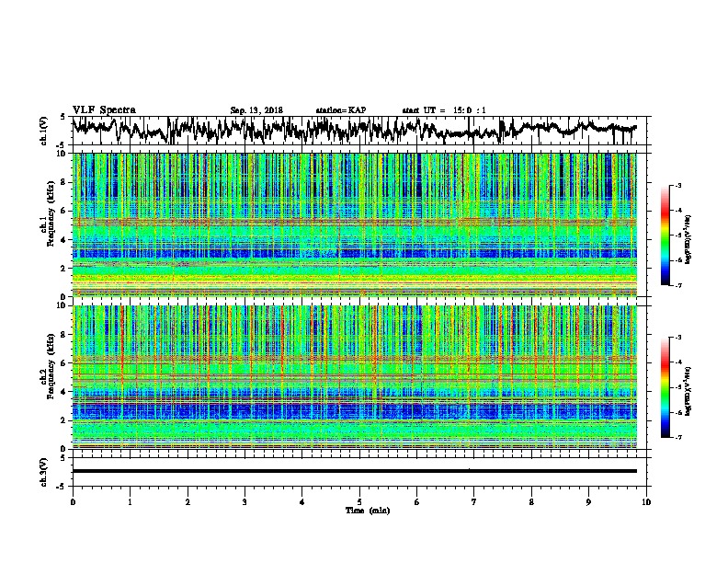Click the ch.1 color bar "-3" label

tap(677, 185)
